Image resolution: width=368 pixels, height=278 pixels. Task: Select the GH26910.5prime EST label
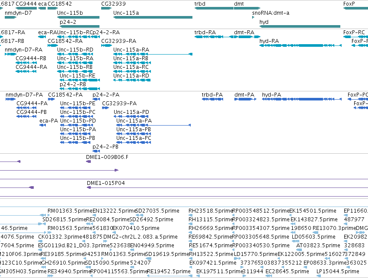click(63, 263)
